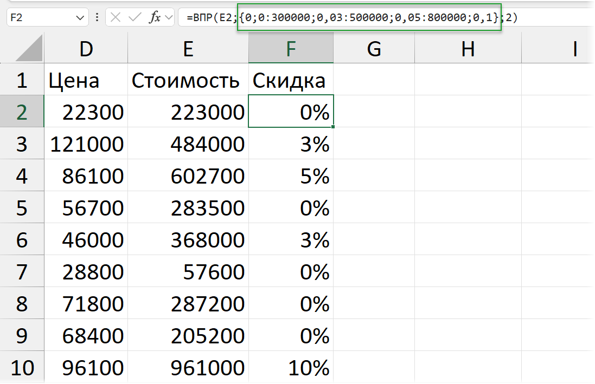
Task: Click empty cell G2
Action: [374, 112]
